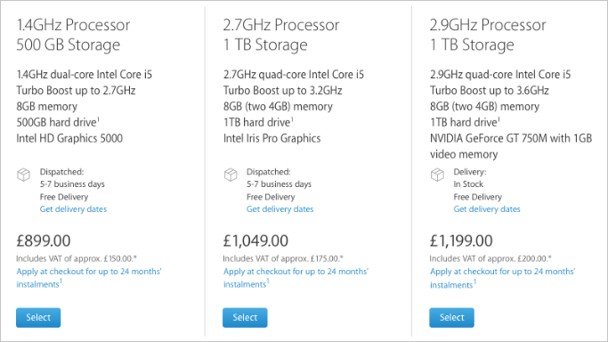This screenshot has height=342, width=608.
Task: Open 24 months' instalments link under £1,199.00
Action: [x=503, y=278]
